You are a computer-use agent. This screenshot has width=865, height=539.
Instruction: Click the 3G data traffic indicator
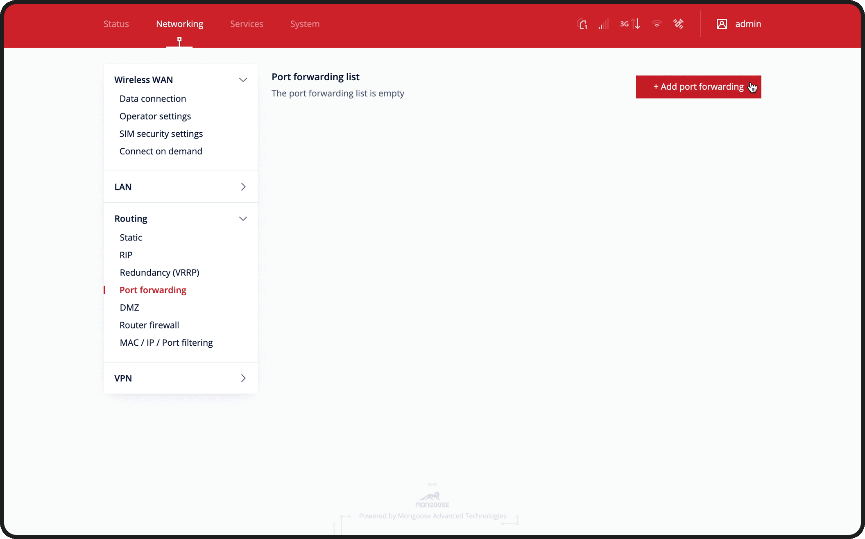(630, 24)
